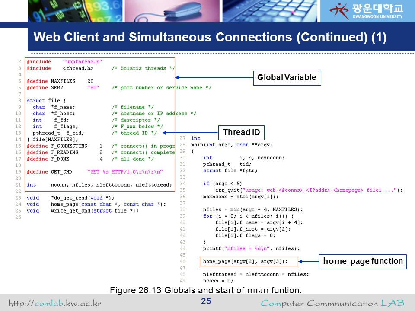This screenshot has width=415, height=311.
Task: Click the 'for (i = 0; i < nfiles; i++)' line
Action: pos(248,216)
